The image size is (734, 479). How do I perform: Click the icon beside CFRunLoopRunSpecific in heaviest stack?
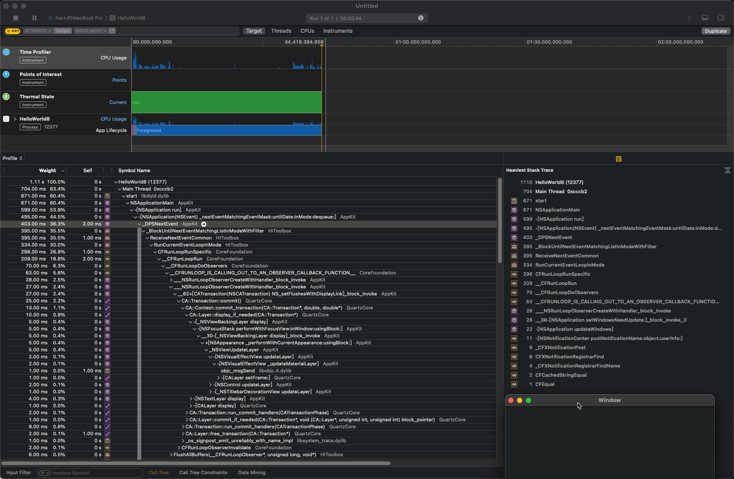(514, 274)
